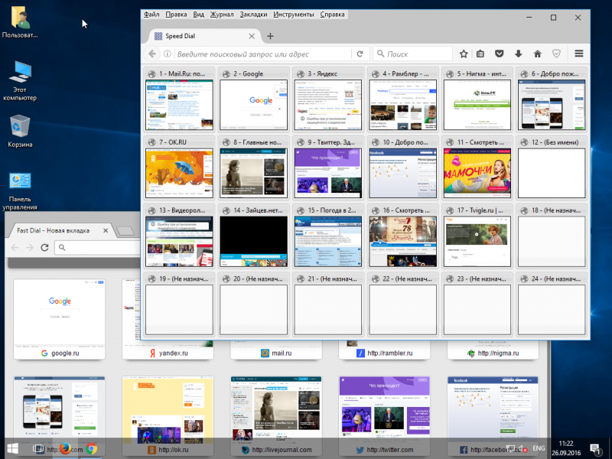The height and width of the screenshot is (459, 612).
Task: Go to Firefox home page icon
Action: click(x=538, y=54)
